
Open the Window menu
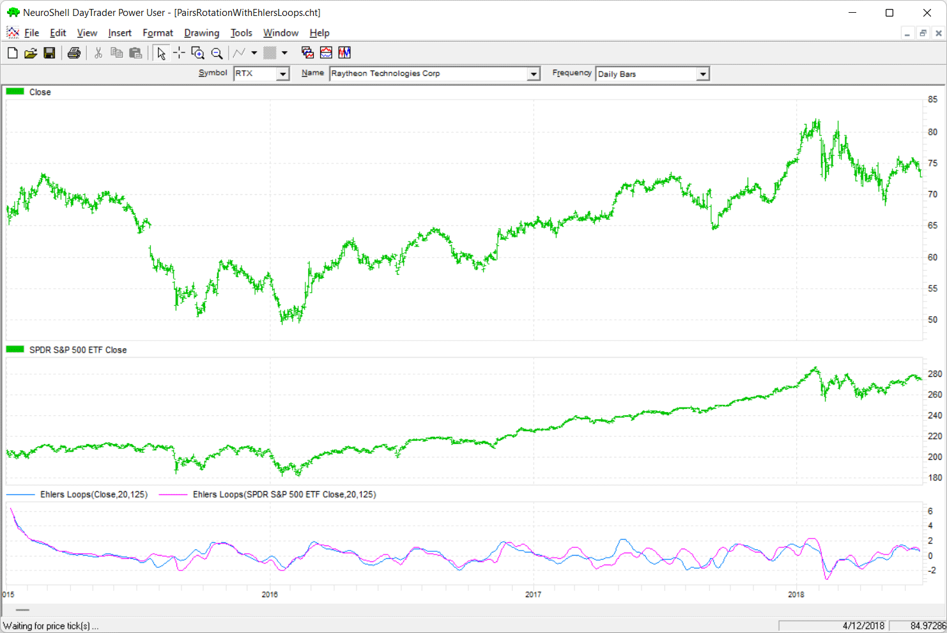tap(281, 33)
